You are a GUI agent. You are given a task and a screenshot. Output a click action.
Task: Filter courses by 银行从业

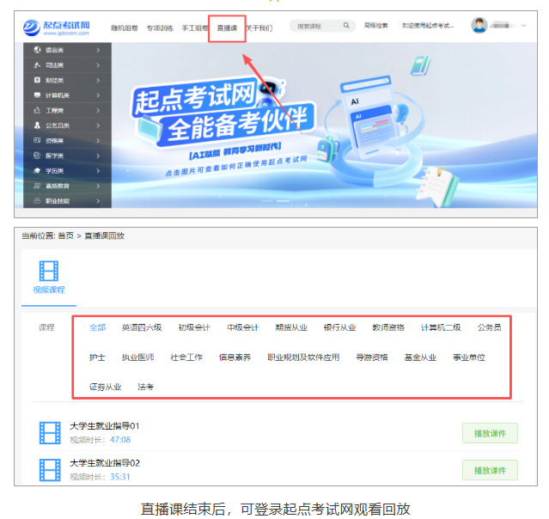point(339,327)
